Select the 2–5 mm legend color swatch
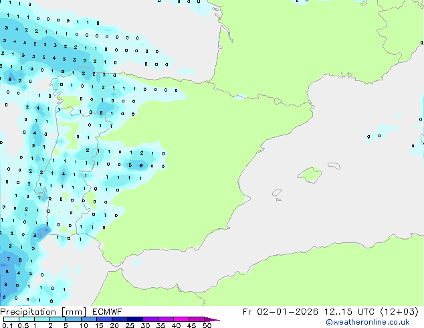 (x=58, y=319)
